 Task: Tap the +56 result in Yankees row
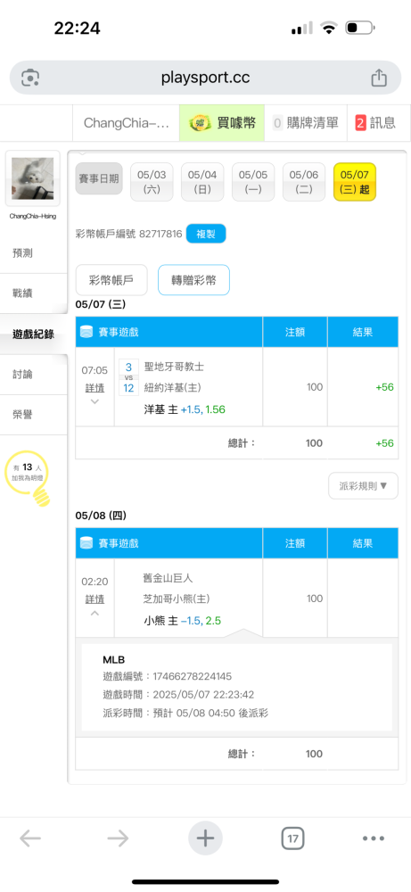[384, 387]
